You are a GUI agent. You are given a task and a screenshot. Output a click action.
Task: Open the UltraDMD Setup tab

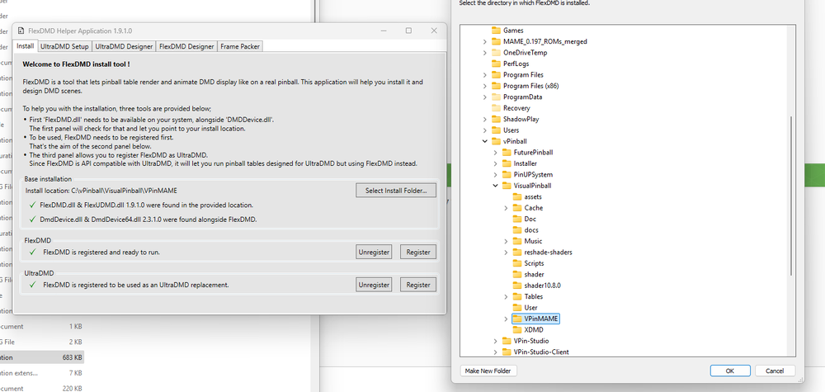click(x=64, y=46)
